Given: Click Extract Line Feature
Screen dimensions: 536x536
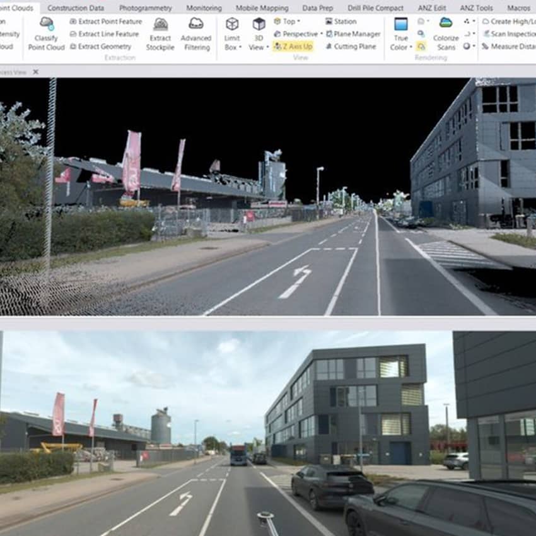Looking at the screenshot, I should click(104, 34).
